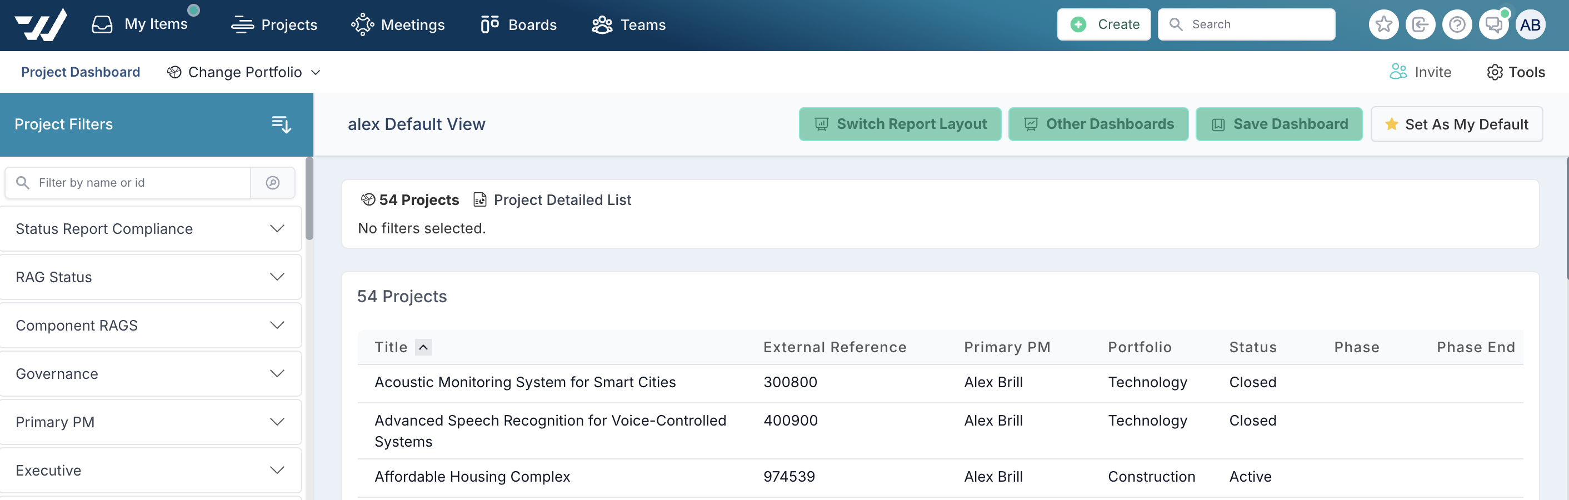Open the Projects menu
Viewport: 1569px width, 500px height.
coord(274,24)
